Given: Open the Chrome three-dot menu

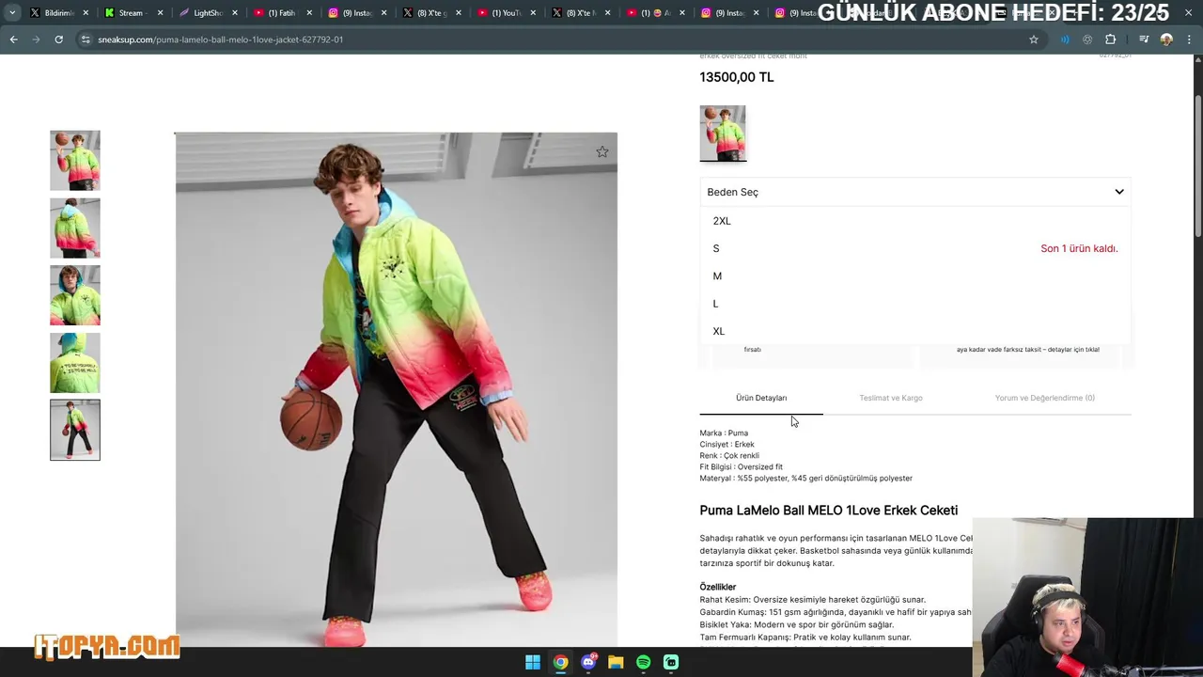Looking at the screenshot, I should [1188, 39].
